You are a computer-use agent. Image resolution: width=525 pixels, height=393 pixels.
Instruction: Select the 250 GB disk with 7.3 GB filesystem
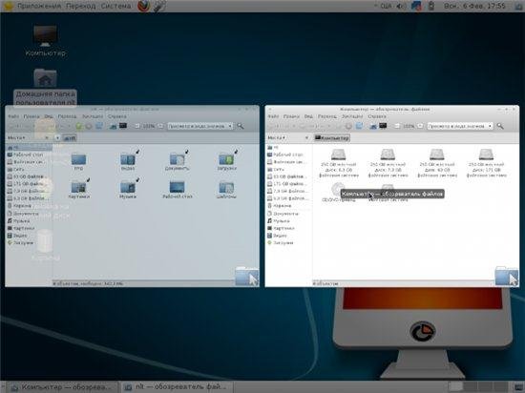point(388,163)
